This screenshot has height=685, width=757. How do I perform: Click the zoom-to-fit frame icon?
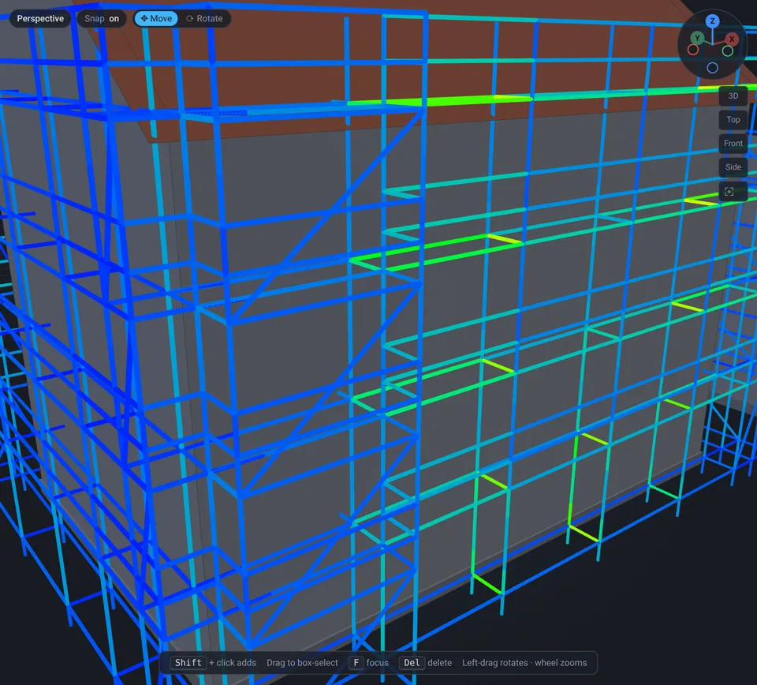tap(729, 191)
